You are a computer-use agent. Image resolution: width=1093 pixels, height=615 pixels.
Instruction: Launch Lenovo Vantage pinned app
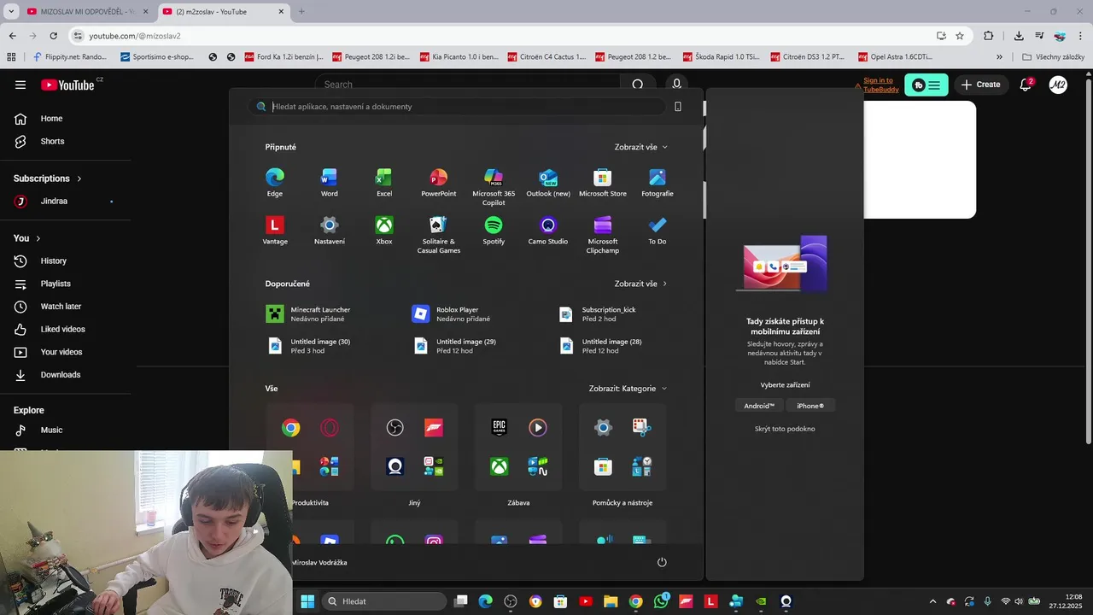tap(274, 231)
